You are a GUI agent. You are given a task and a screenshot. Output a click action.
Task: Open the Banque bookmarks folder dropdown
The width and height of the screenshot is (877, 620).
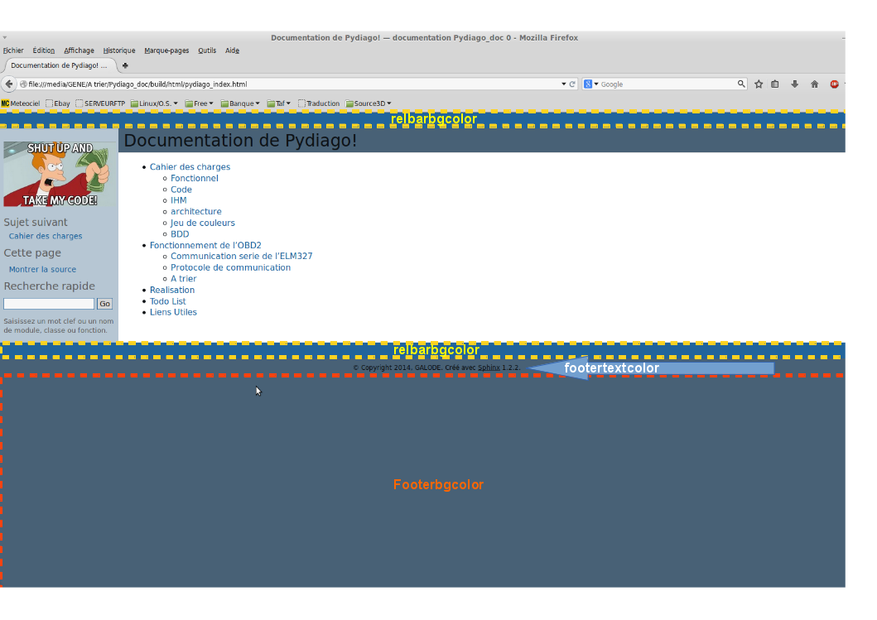point(240,103)
